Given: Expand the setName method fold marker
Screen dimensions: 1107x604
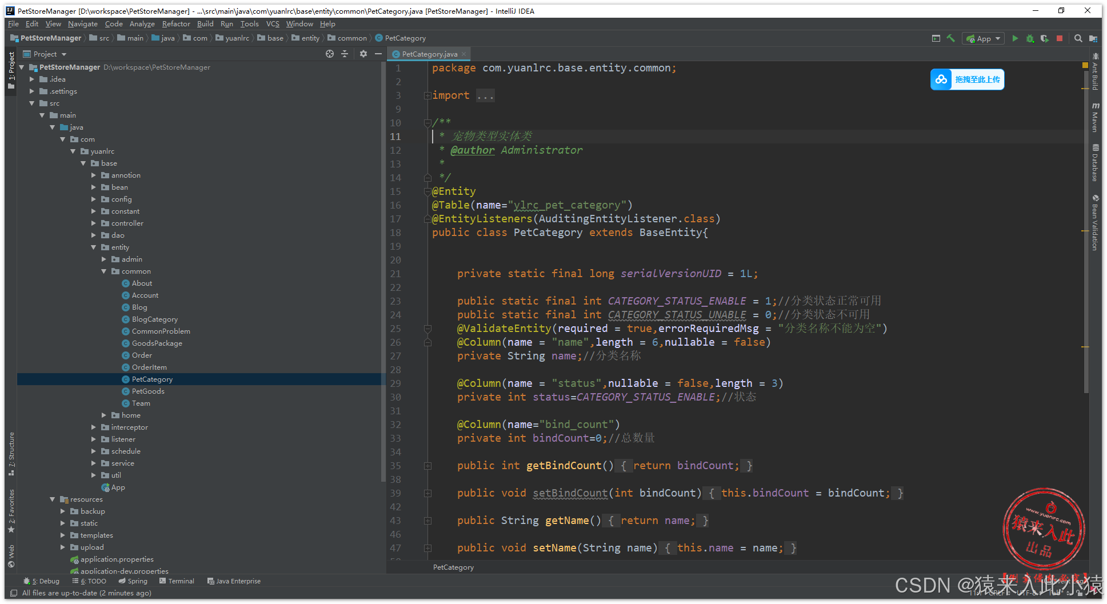Looking at the screenshot, I should [x=427, y=548].
